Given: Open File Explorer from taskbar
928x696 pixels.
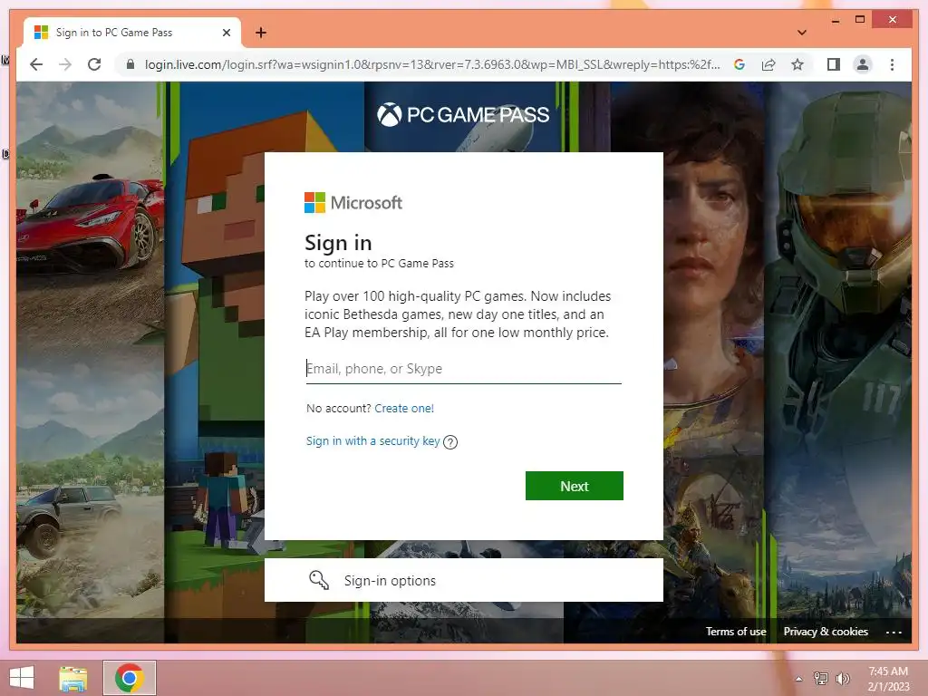Looking at the screenshot, I should (x=73, y=678).
